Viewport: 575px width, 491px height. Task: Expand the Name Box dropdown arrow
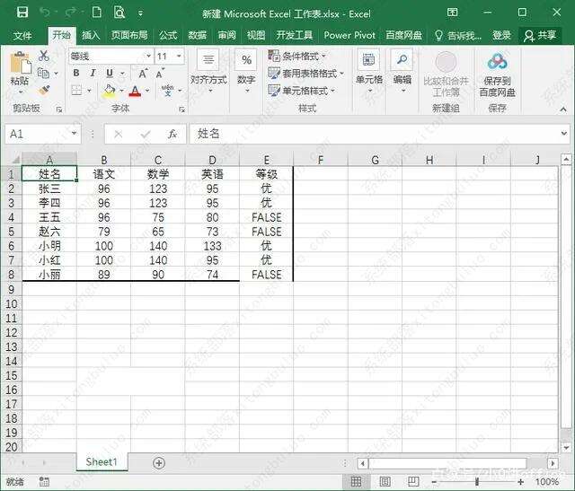pos(74,134)
